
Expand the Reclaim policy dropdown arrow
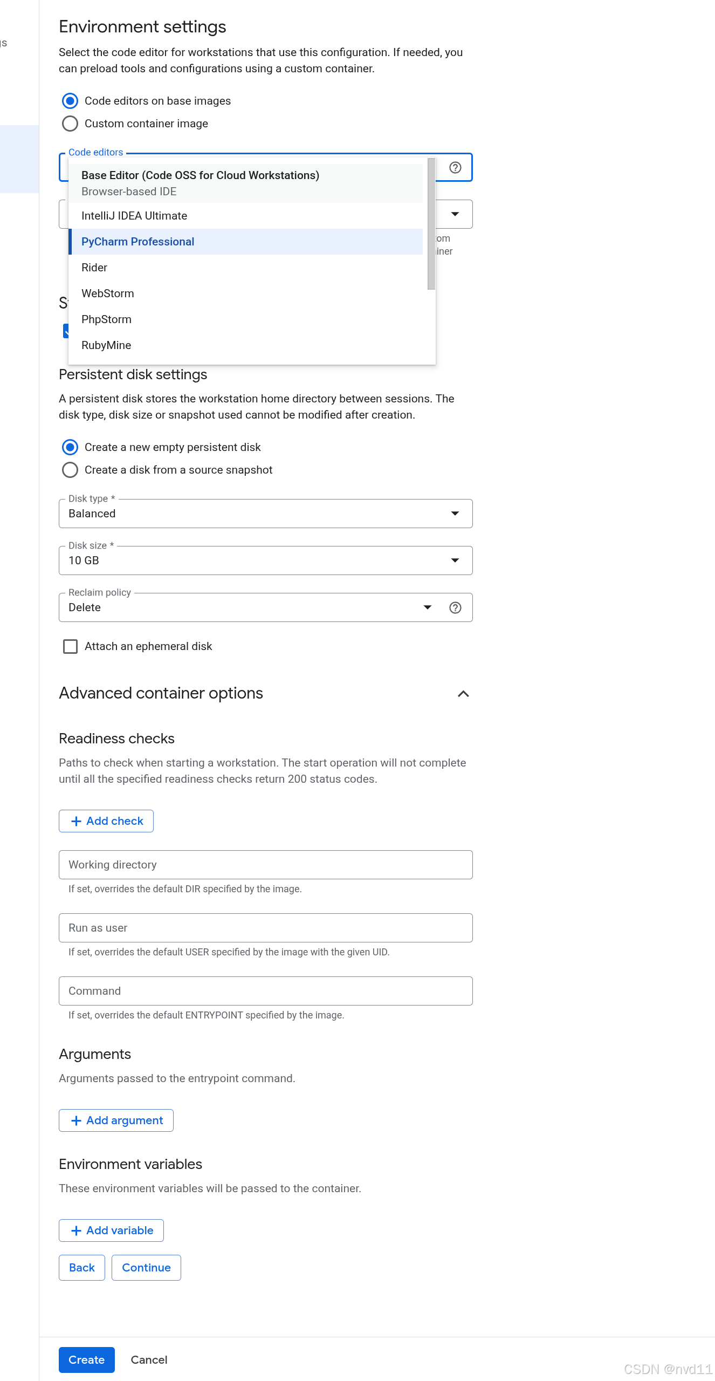(428, 607)
